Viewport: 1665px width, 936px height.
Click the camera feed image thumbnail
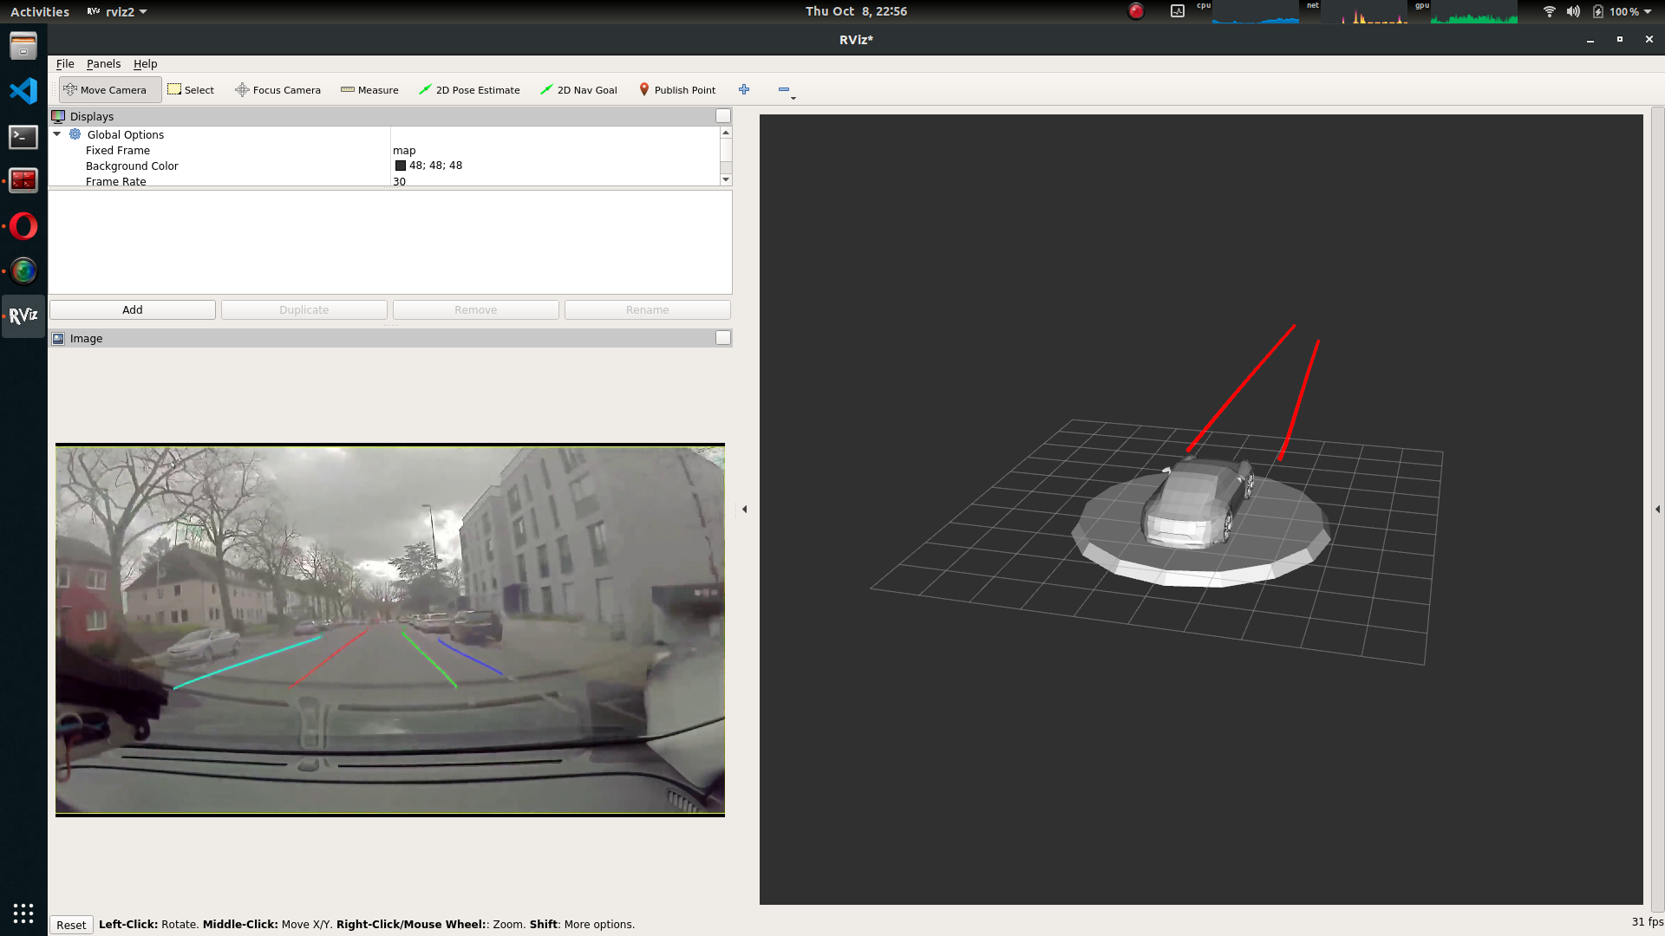[x=390, y=630]
